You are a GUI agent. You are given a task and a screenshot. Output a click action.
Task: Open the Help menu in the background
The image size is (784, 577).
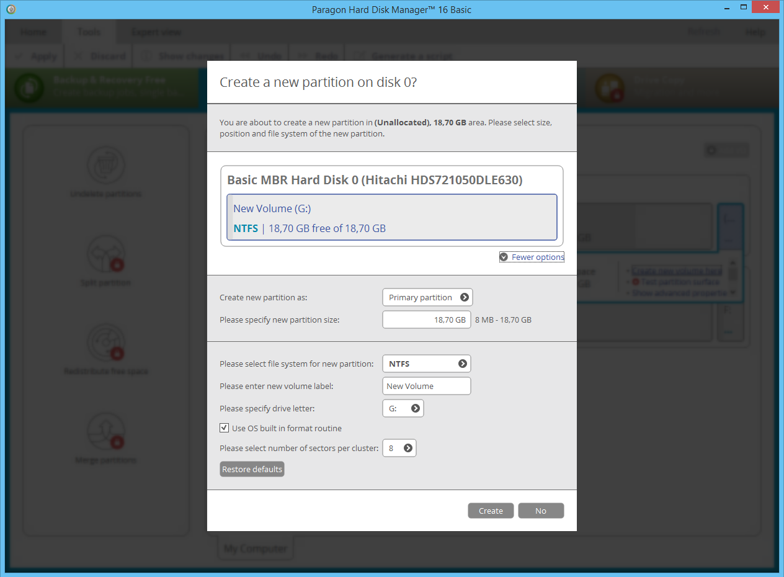click(755, 32)
